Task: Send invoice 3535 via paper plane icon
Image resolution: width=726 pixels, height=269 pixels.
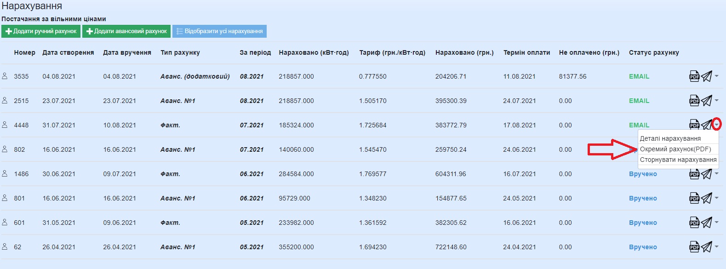Action: click(706, 76)
